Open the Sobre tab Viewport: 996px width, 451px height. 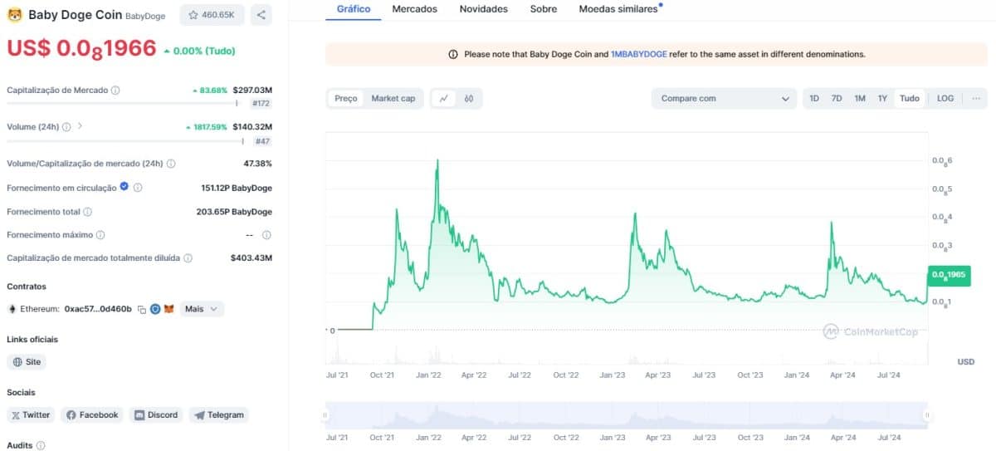click(544, 9)
